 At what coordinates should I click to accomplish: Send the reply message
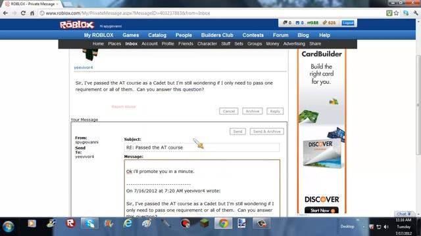click(237, 131)
